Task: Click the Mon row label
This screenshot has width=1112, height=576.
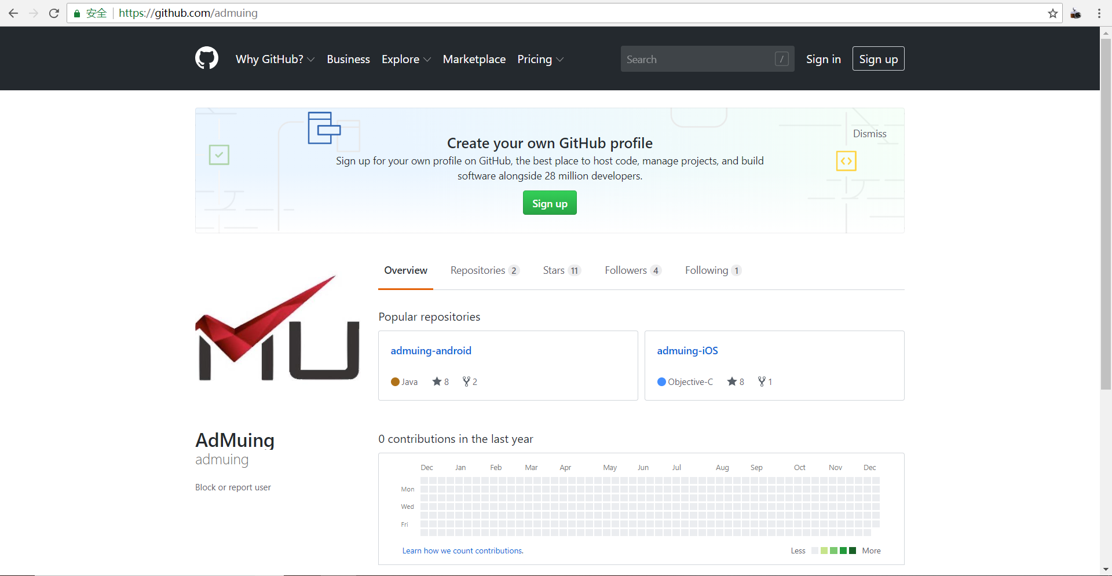Action: [x=407, y=489]
